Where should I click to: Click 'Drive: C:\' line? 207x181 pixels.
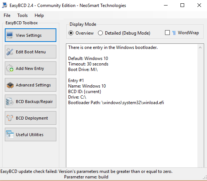click(77, 97)
